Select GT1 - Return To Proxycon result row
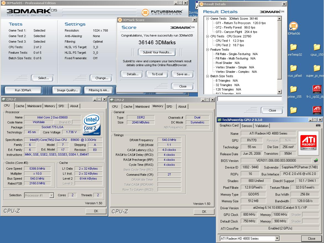This screenshot has height=243, width=324. point(241,23)
